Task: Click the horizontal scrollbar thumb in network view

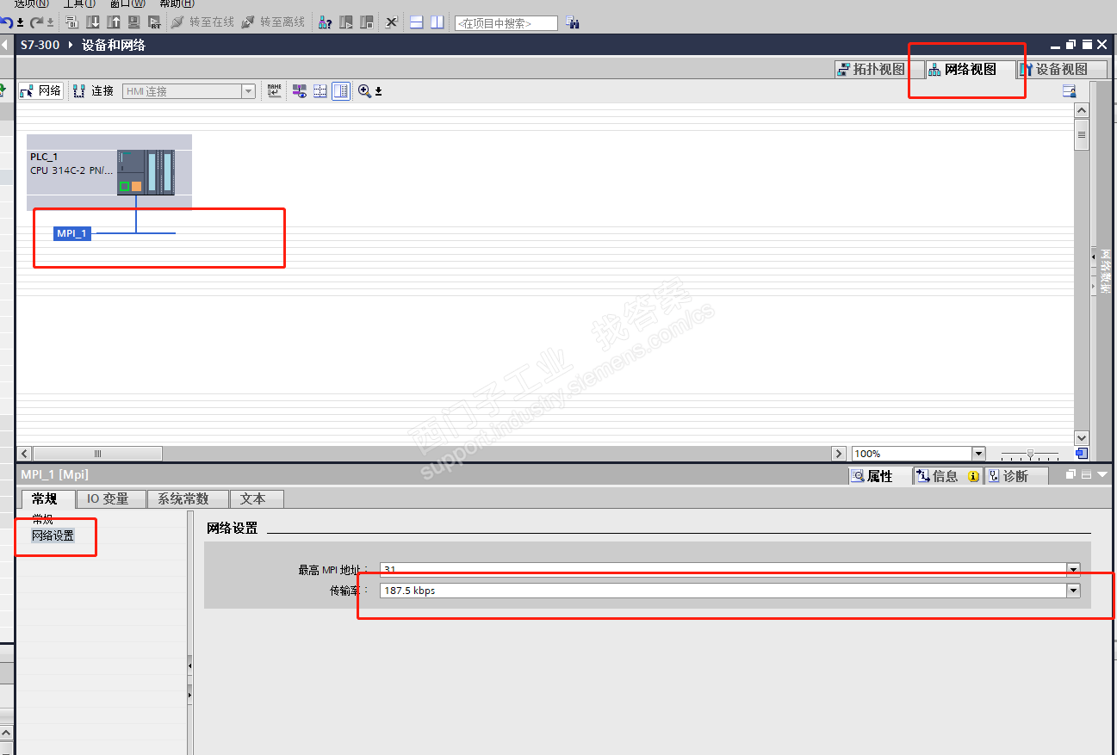Action: (97, 454)
